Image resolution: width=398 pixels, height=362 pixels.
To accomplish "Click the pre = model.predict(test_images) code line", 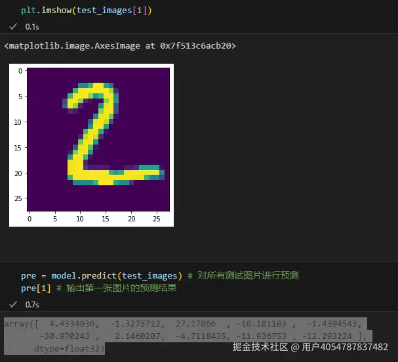I will coord(159,275).
